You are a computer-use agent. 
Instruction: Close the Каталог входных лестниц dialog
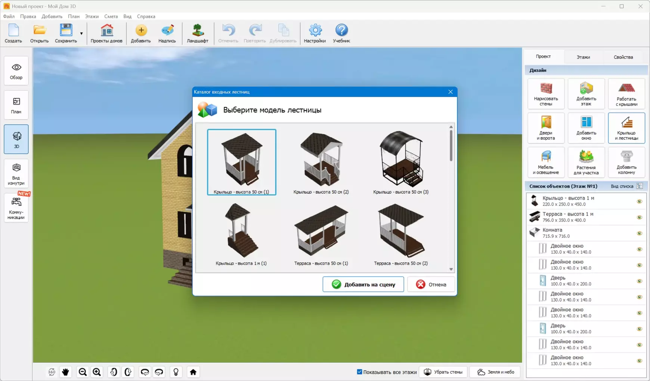click(x=451, y=92)
